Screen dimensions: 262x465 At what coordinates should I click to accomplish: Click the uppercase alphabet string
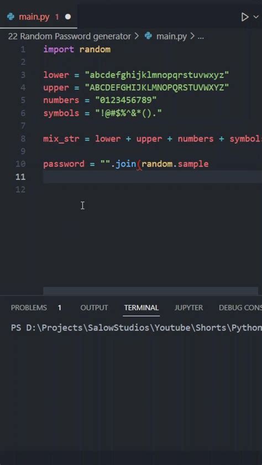point(157,88)
